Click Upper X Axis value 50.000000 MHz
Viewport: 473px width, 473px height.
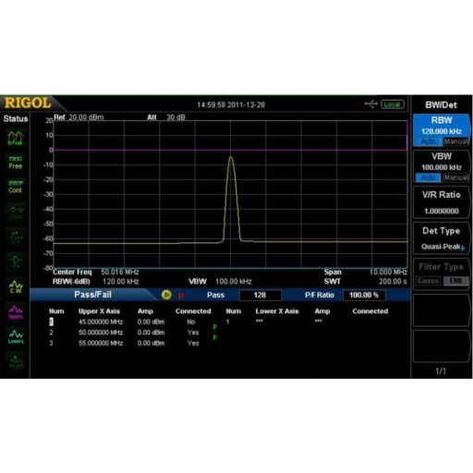click(101, 333)
